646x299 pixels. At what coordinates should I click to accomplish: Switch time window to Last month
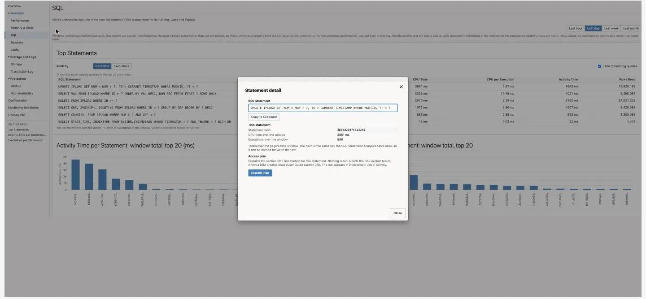coord(631,28)
